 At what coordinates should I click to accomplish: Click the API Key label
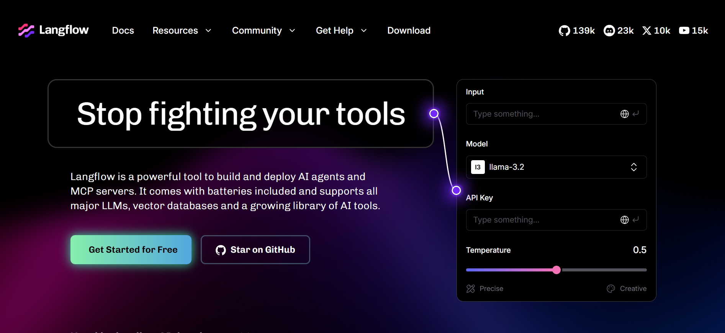480,198
